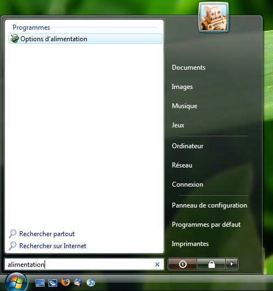Open the Options d'alimentation result
The width and height of the screenshot is (273, 291).
(85, 39)
